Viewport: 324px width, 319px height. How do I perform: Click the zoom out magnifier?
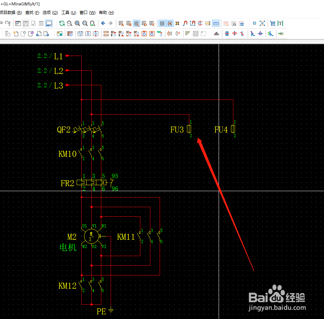pos(85,23)
